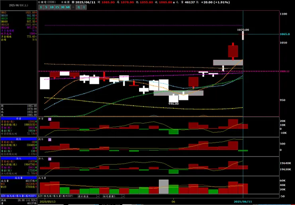Select the SMA240 legend row
This screenshot has height=205, width=295.
point(19,27)
